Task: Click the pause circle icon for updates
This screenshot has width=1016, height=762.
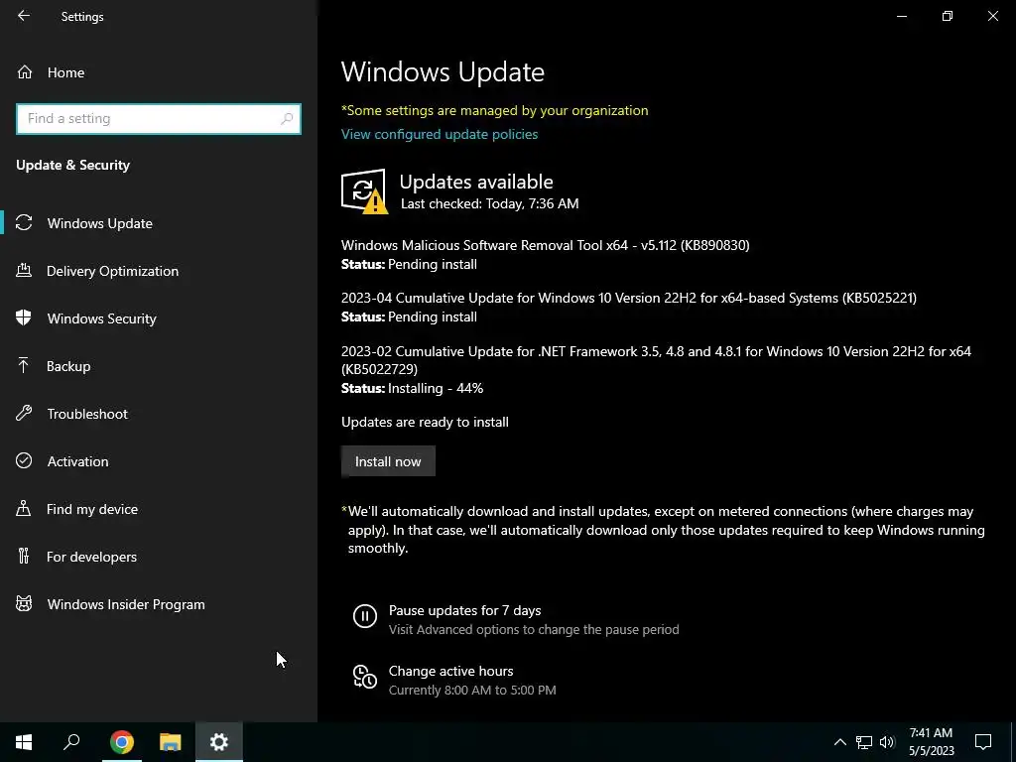Action: (x=365, y=615)
